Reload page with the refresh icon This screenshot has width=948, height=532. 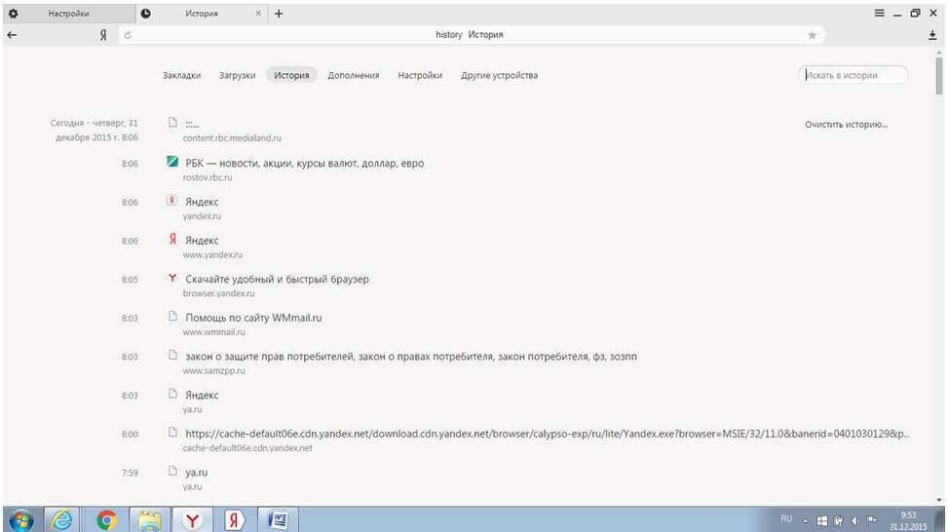[x=126, y=35]
